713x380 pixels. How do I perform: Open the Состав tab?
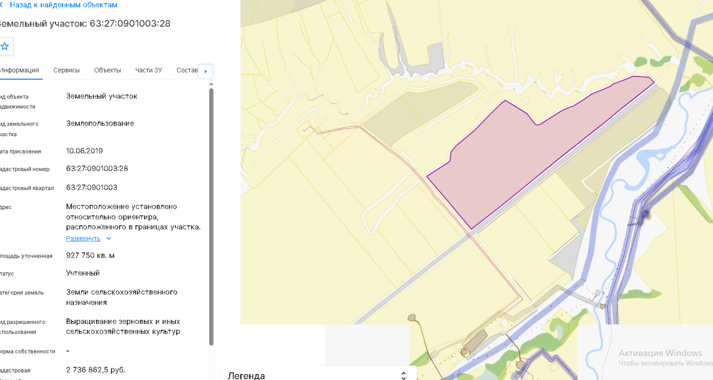187,70
